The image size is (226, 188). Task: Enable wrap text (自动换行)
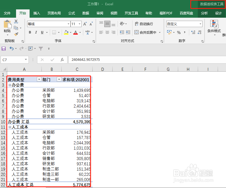[146, 24]
